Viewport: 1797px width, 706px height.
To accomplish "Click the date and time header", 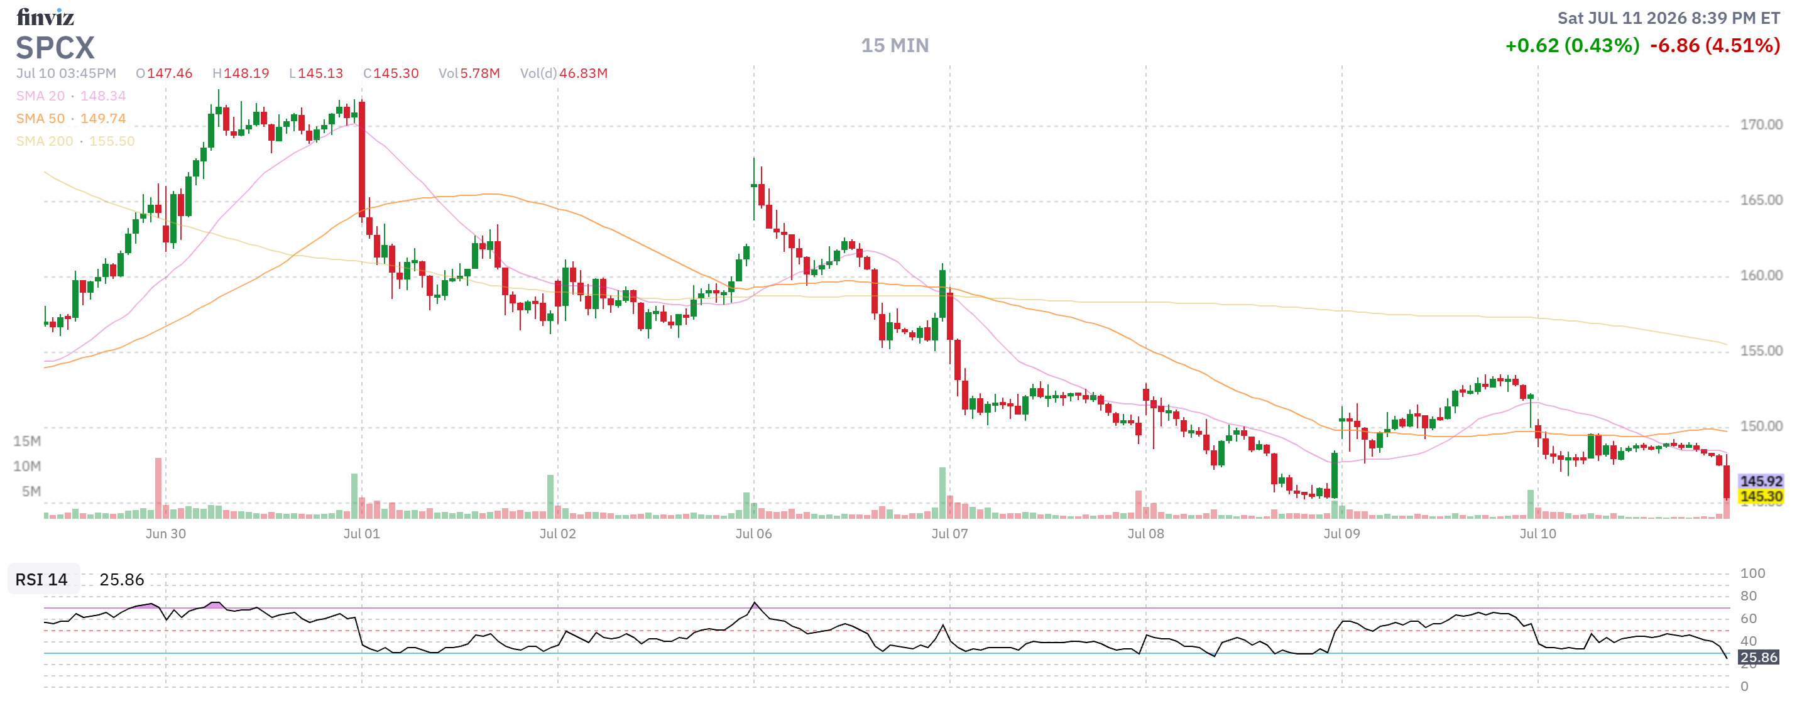I will [x=1669, y=18].
